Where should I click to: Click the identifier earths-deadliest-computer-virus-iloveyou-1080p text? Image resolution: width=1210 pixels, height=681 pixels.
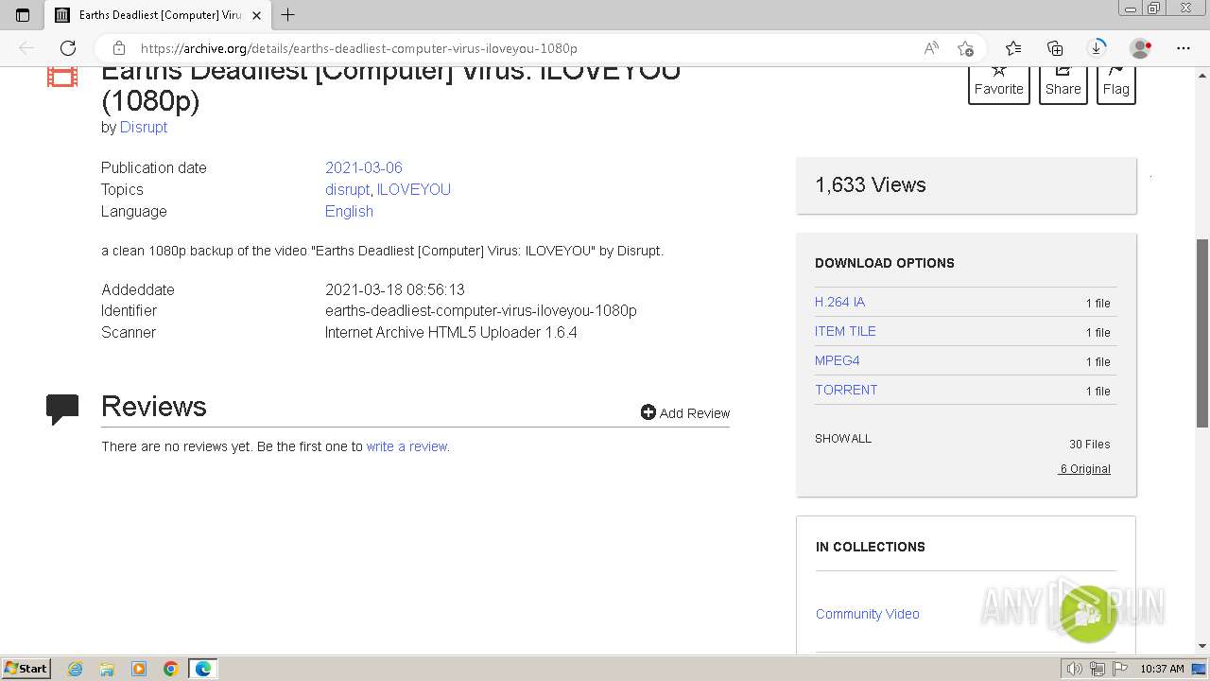(x=481, y=310)
